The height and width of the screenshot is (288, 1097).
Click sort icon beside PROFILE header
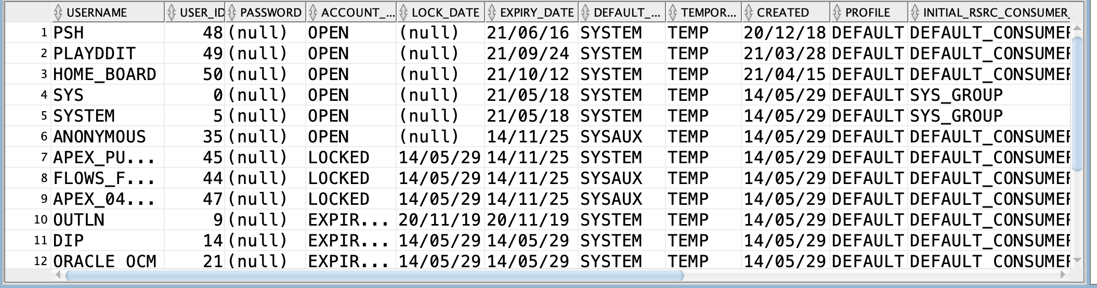click(x=837, y=12)
